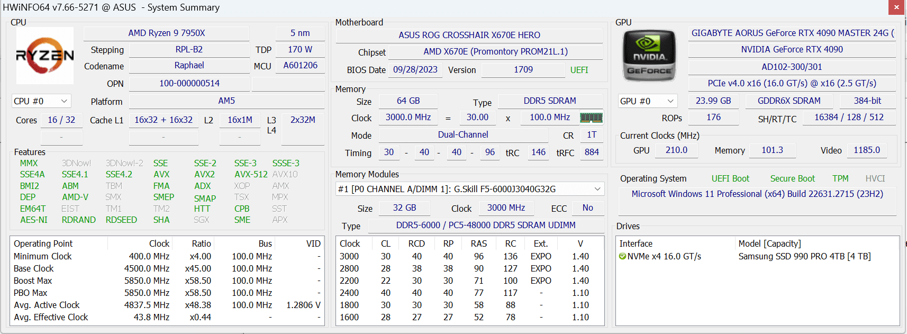Click the SSE4.2 feature label
This screenshot has height=334, width=907.
tap(119, 174)
